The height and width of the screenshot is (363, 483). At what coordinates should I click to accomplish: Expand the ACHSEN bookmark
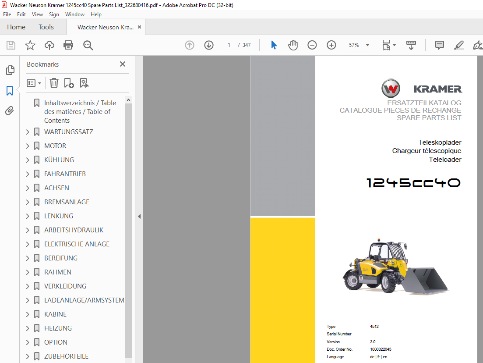28,188
